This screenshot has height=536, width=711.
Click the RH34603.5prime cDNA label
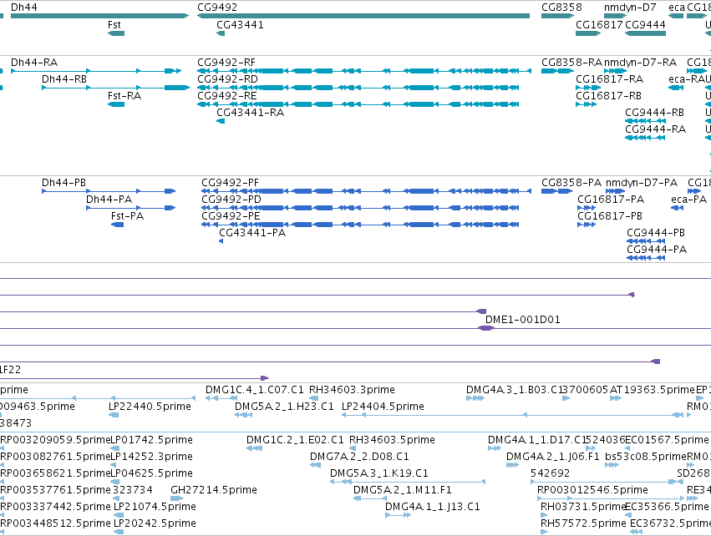pos(392,440)
